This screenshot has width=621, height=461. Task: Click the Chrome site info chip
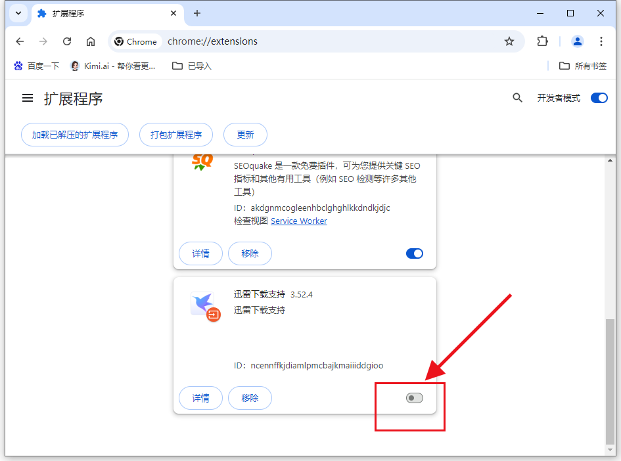tap(136, 41)
